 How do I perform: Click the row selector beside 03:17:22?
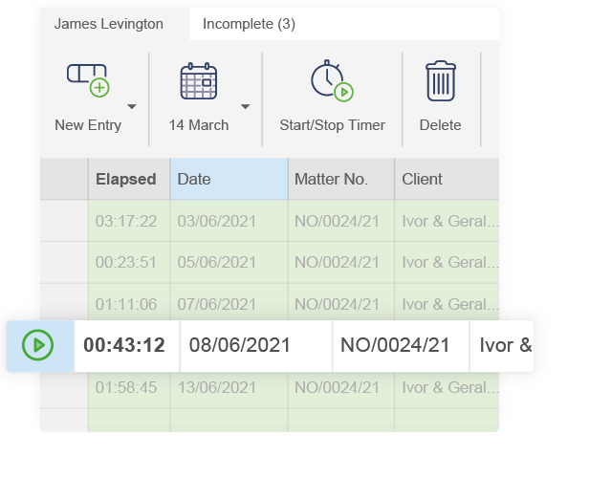click(x=64, y=221)
